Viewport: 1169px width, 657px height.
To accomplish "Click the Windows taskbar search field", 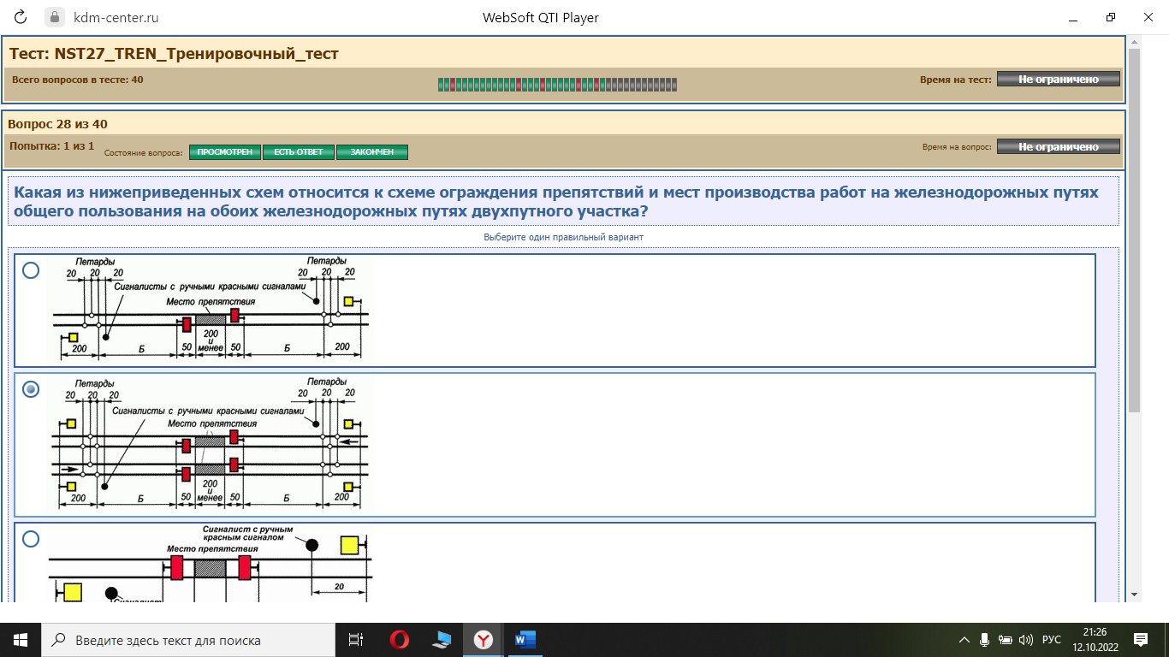I will 187,640.
